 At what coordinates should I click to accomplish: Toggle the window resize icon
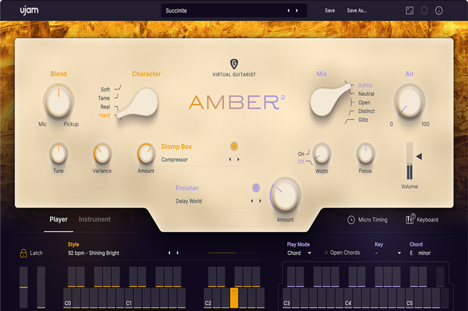410,11
